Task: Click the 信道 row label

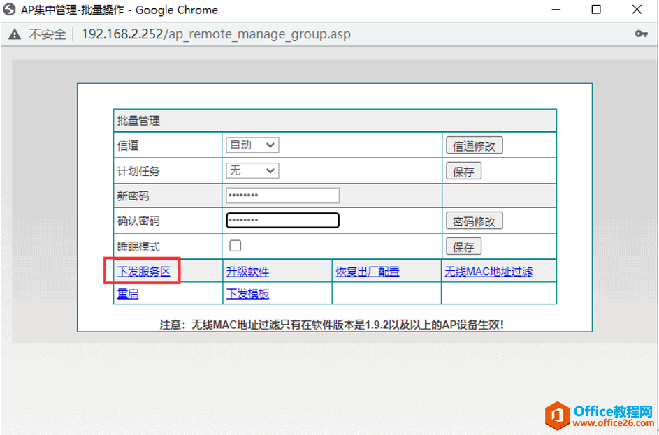Action: point(128,146)
